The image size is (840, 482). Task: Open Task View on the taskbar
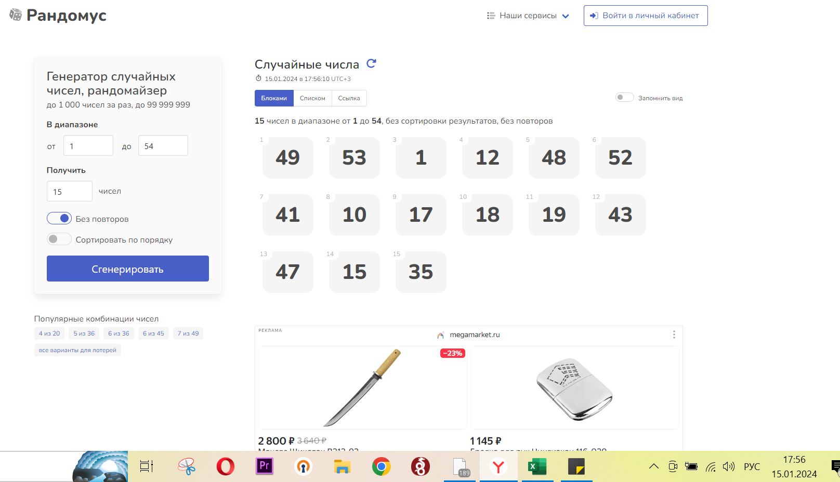(x=147, y=466)
